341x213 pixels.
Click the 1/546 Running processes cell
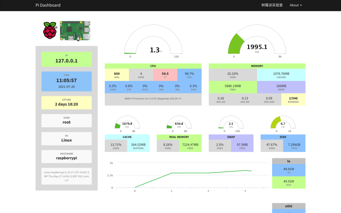pos(293,100)
